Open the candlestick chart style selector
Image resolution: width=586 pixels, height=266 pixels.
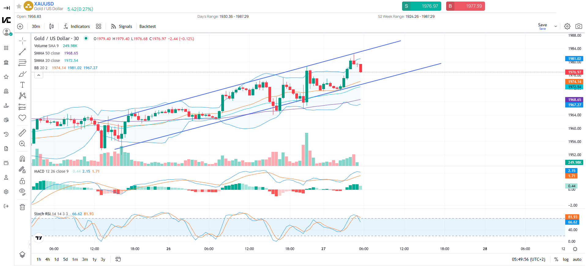tap(51, 26)
